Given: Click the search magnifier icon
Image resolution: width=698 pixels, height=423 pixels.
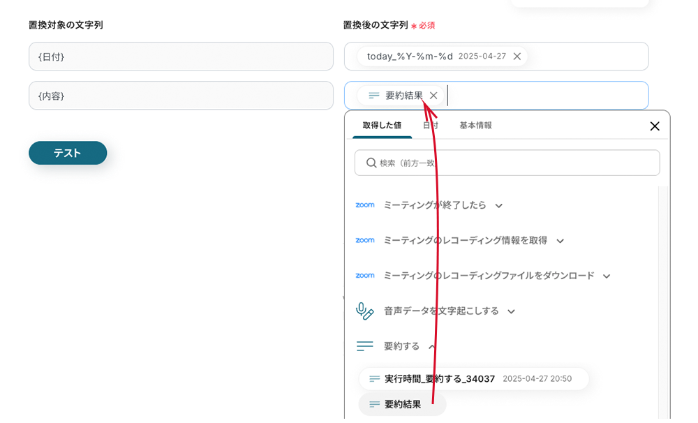Looking at the screenshot, I should [371, 163].
